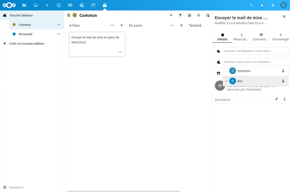Open the user avatar S menu

point(283,5)
